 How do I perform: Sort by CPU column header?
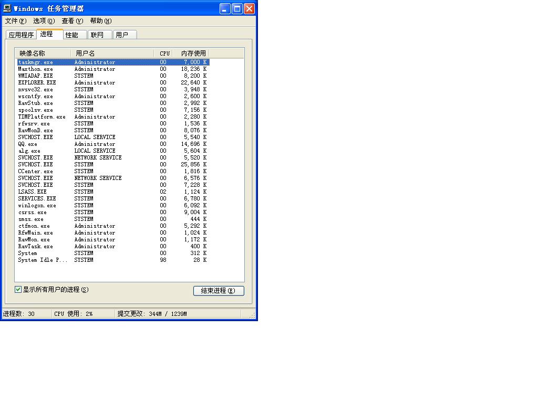coord(163,54)
